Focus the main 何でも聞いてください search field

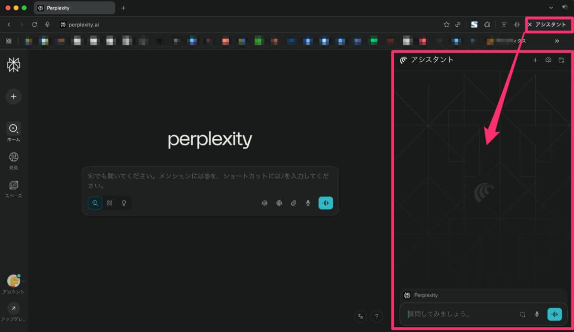(x=210, y=180)
